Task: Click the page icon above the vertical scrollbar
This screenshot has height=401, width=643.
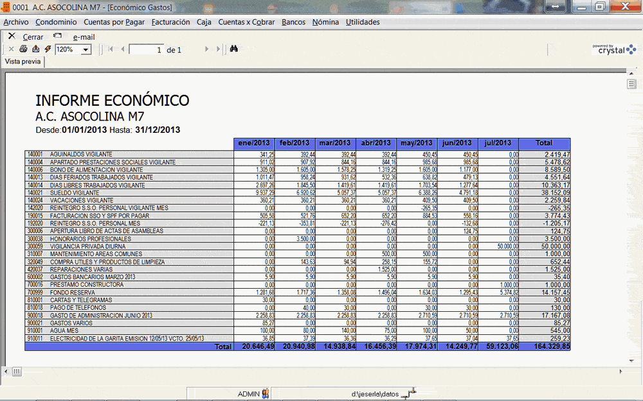Action: [631, 84]
